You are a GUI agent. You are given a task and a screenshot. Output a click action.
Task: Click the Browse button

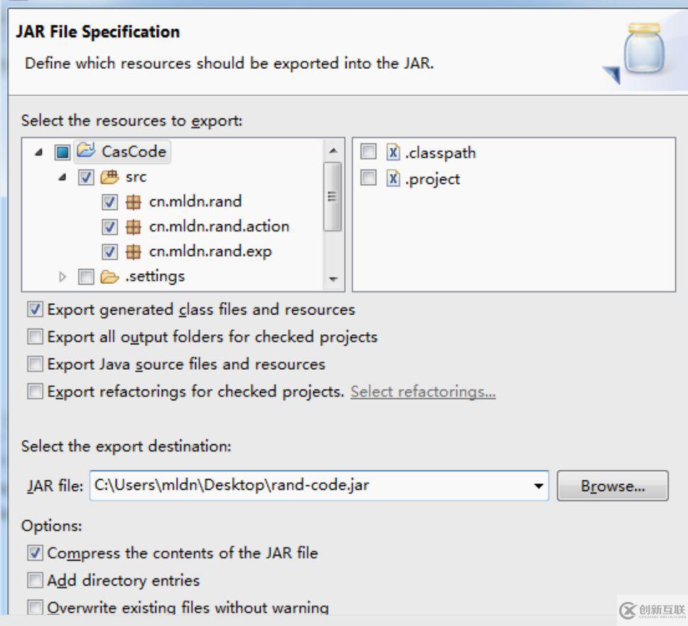click(613, 485)
